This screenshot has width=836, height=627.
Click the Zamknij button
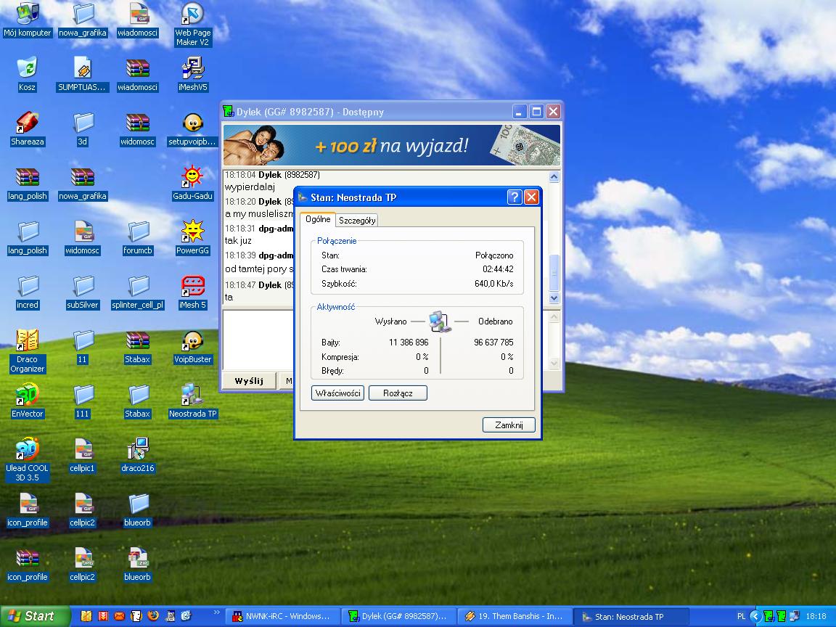click(509, 425)
